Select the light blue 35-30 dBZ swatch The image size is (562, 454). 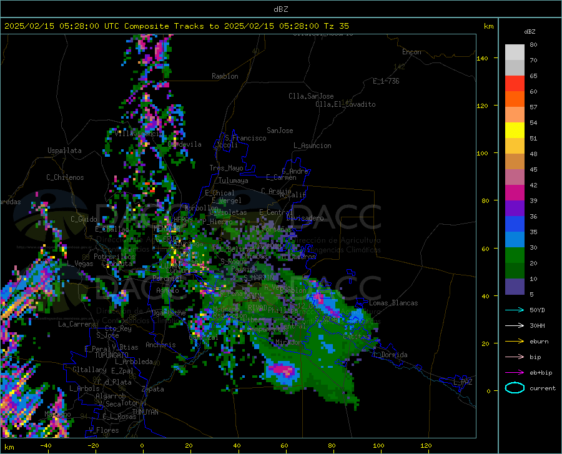click(x=515, y=240)
